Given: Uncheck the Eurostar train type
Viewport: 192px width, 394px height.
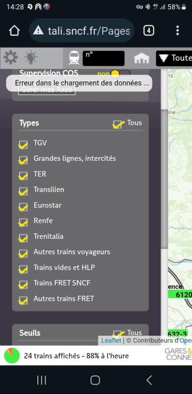Looking at the screenshot, I should [23, 206].
